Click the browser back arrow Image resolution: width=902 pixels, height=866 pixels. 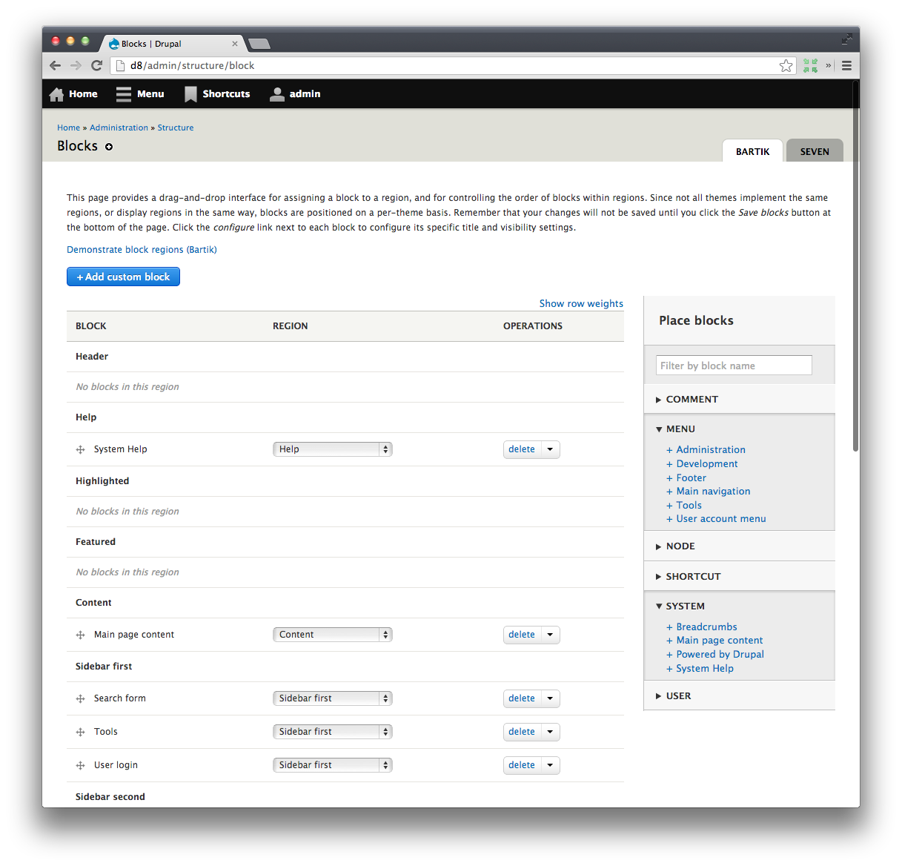55,65
